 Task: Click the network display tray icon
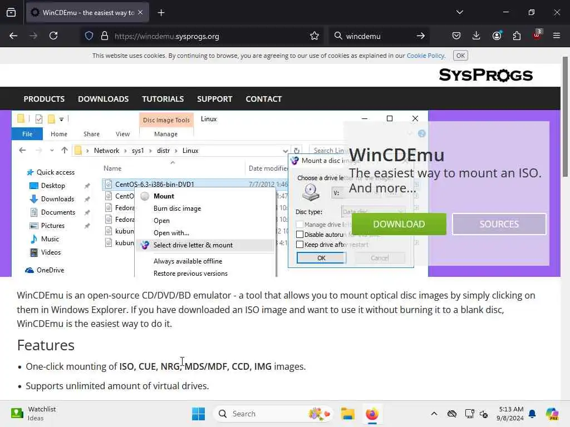click(x=469, y=414)
